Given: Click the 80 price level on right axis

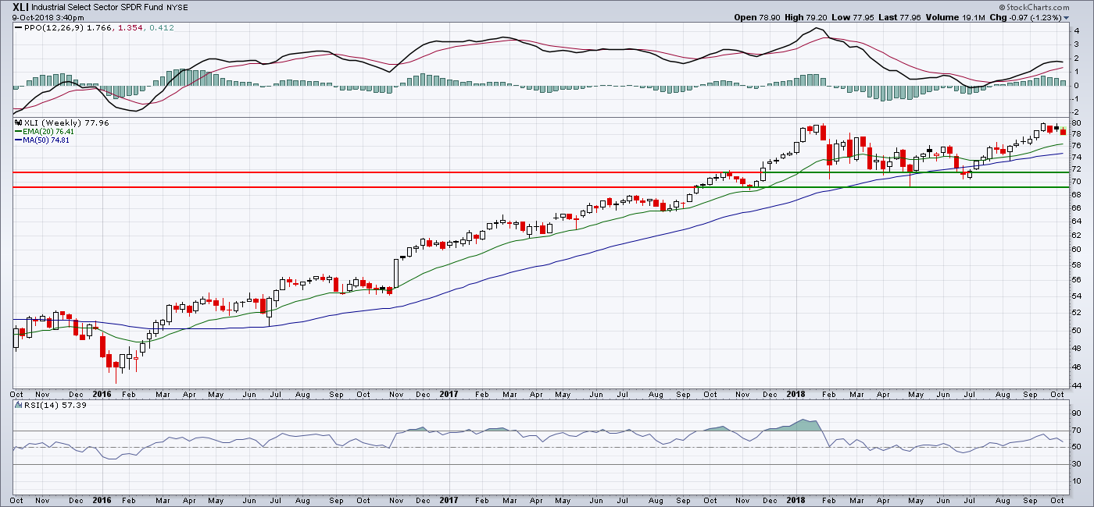Looking at the screenshot, I should 1075,123.
